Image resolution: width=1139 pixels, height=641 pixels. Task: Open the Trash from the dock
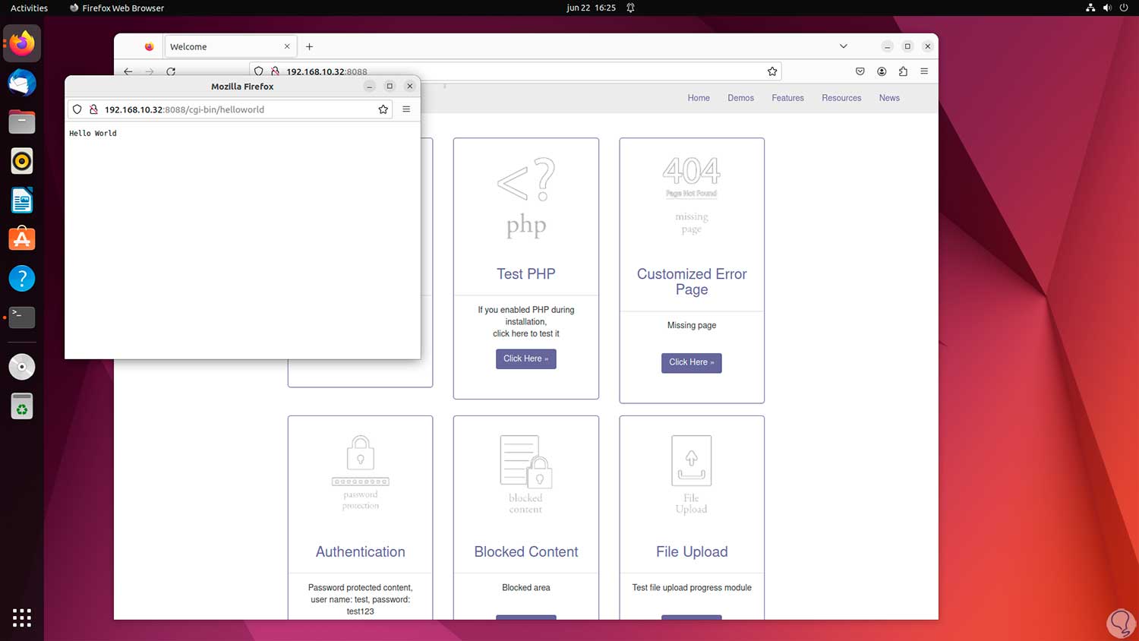pyautogui.click(x=22, y=406)
